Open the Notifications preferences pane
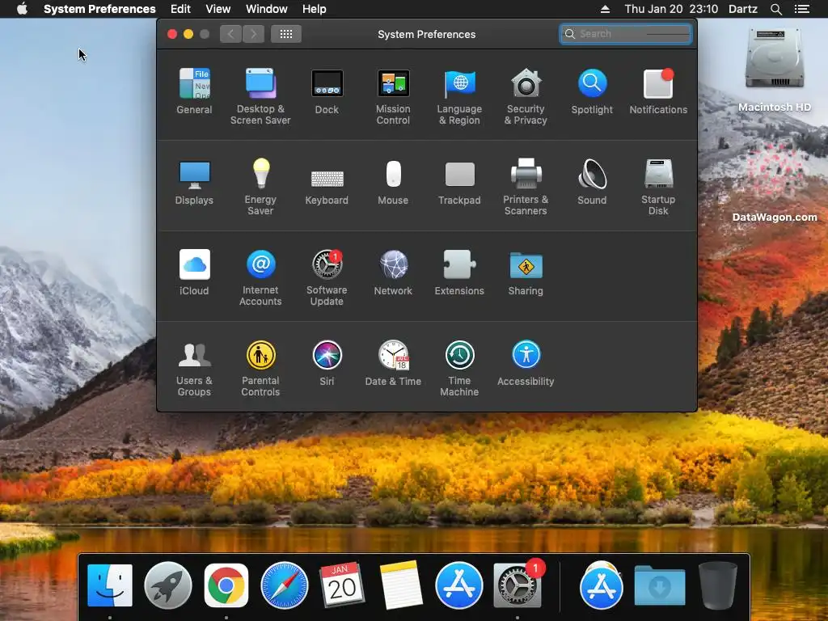This screenshot has height=621, width=828. (x=658, y=91)
